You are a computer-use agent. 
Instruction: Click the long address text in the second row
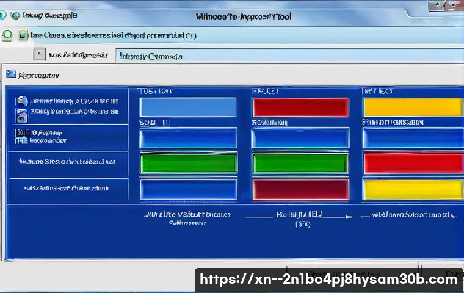tap(113, 35)
